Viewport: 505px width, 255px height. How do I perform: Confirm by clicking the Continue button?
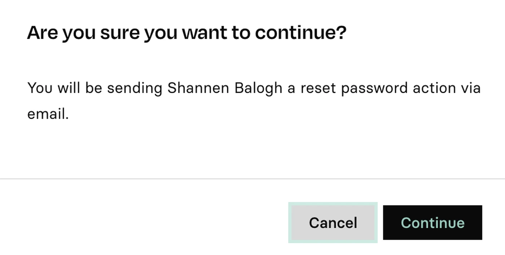(432, 223)
